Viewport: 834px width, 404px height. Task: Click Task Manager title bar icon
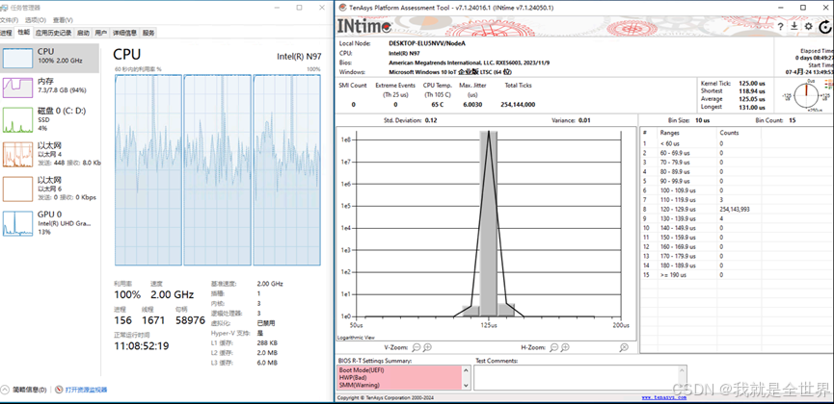click(4, 8)
